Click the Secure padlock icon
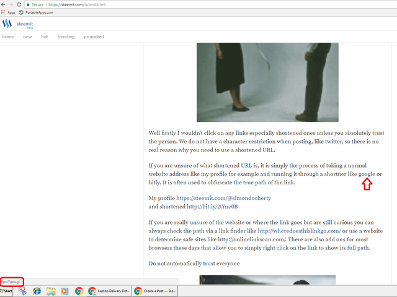397x297 pixels. point(28,4)
